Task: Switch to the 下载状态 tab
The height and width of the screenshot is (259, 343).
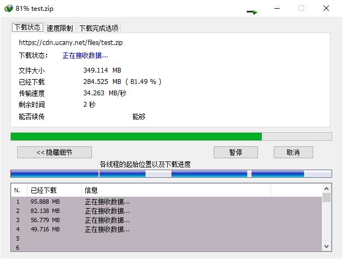Action: 28,28
